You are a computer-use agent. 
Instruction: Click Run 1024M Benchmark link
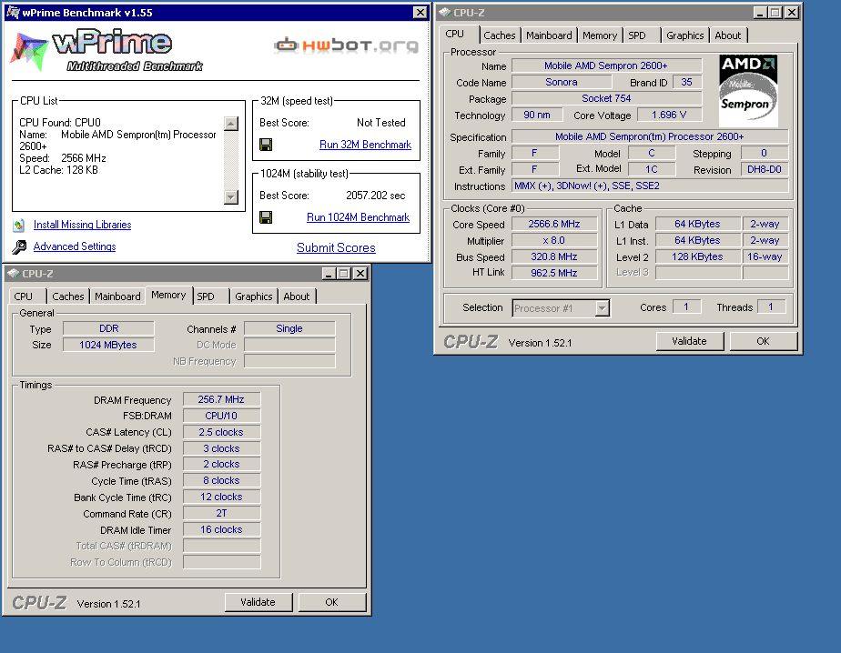[x=358, y=217]
